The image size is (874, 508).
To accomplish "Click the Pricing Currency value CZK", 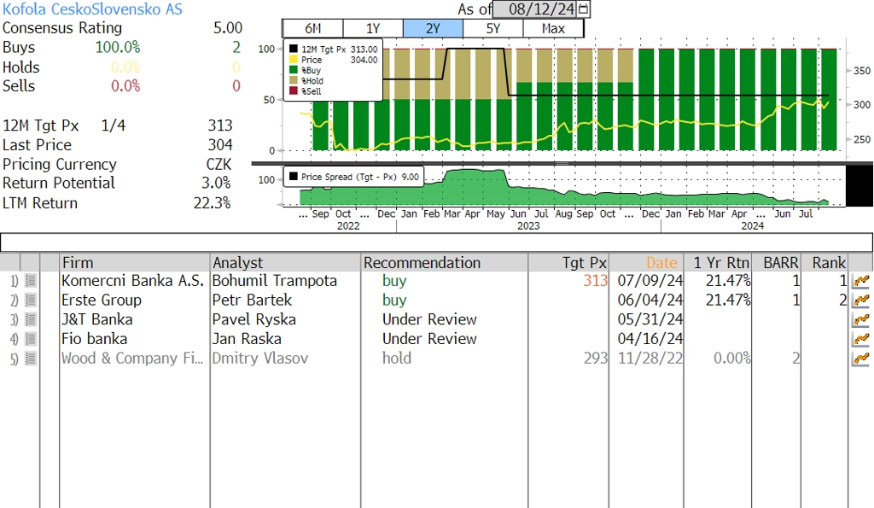I will tap(219, 165).
